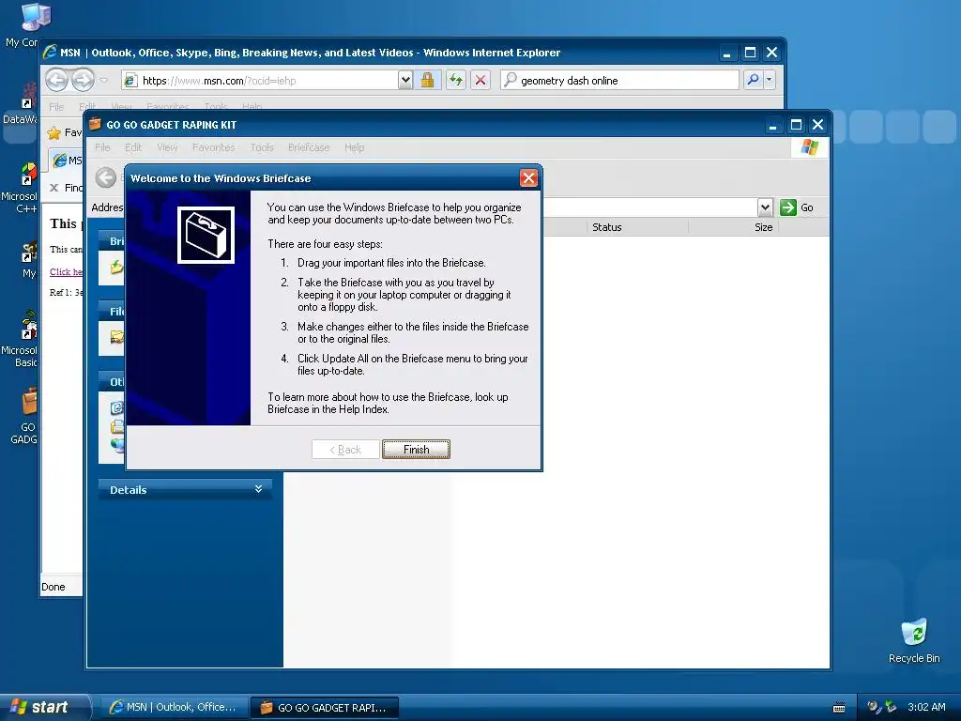Viewport: 961px width, 721px height.
Task: Click the speaker volume tray icon
Action: (874, 706)
